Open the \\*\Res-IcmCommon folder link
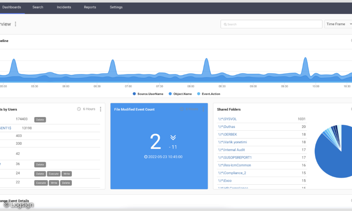This screenshot has width=352, height=211. point(234,165)
